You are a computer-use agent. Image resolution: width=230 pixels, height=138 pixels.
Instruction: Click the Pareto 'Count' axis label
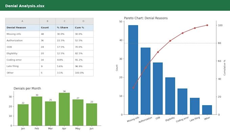[117, 68]
